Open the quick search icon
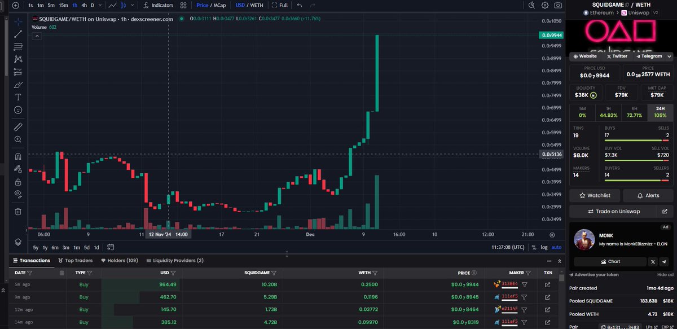 click(x=531, y=5)
